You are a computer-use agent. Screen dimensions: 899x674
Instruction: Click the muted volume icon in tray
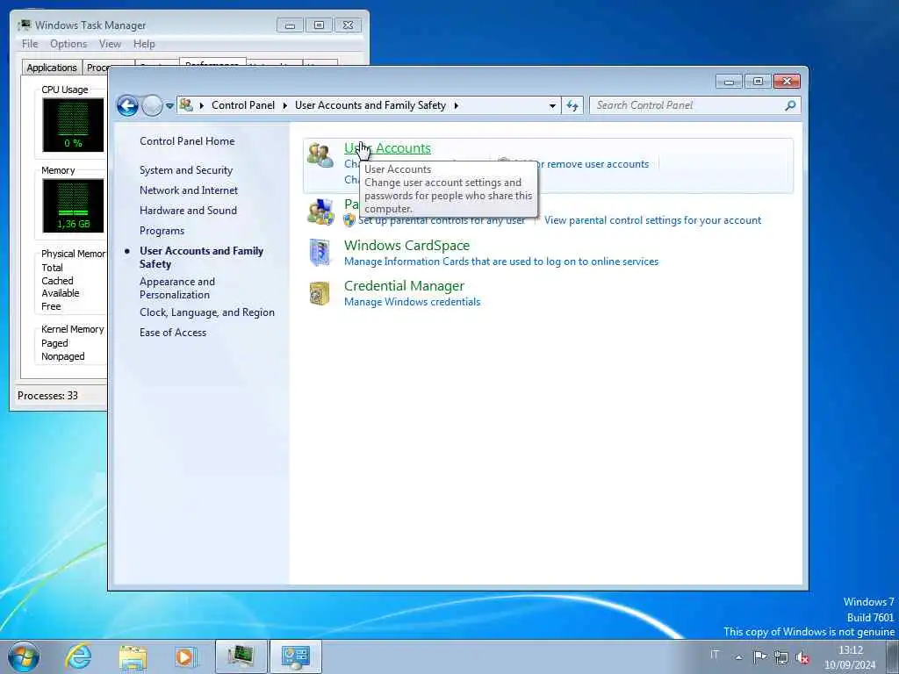(x=803, y=657)
